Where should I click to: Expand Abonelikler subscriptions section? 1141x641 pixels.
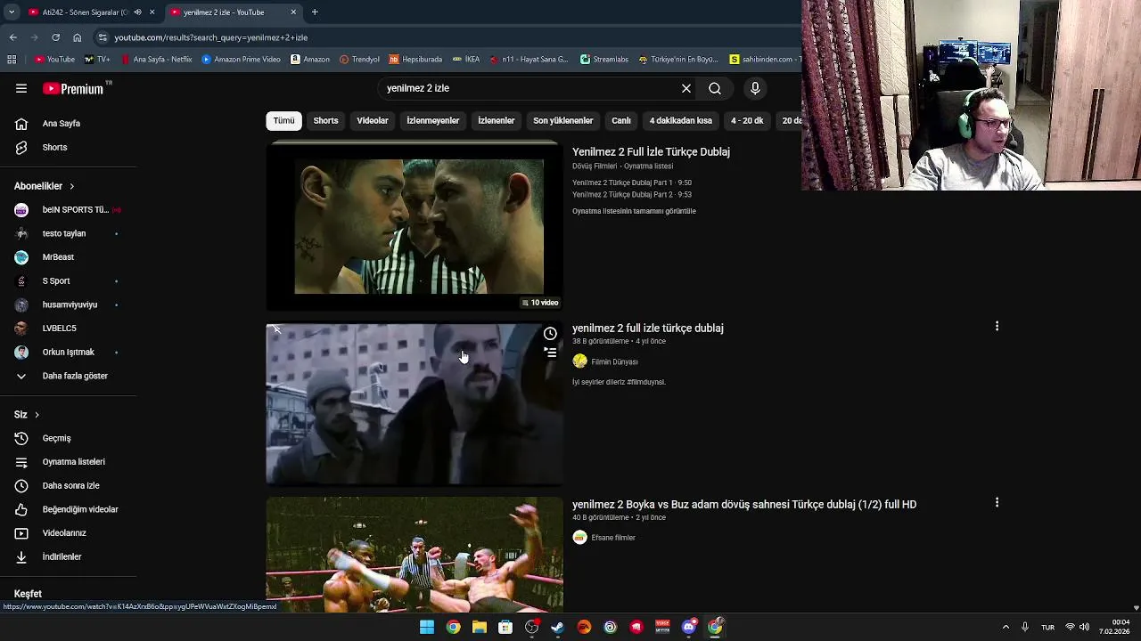pyautogui.click(x=45, y=186)
